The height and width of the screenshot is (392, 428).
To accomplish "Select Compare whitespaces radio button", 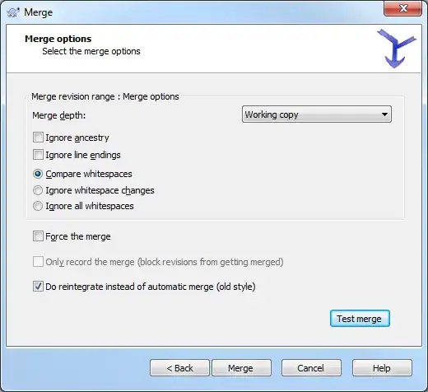I will tap(38, 174).
